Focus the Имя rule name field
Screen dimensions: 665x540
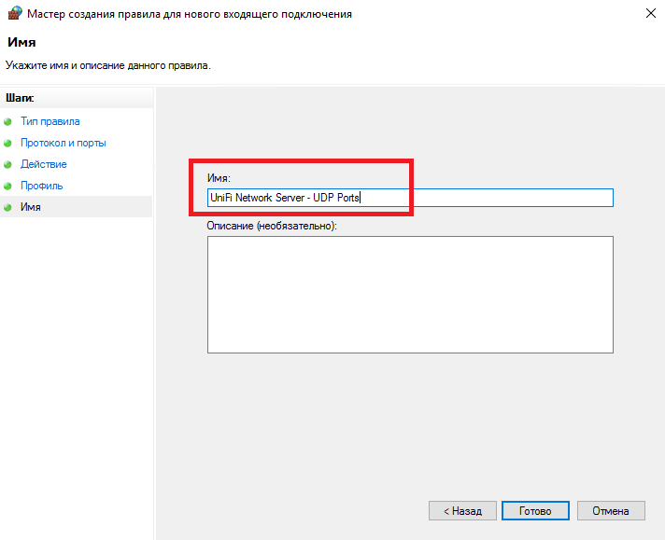pos(410,198)
